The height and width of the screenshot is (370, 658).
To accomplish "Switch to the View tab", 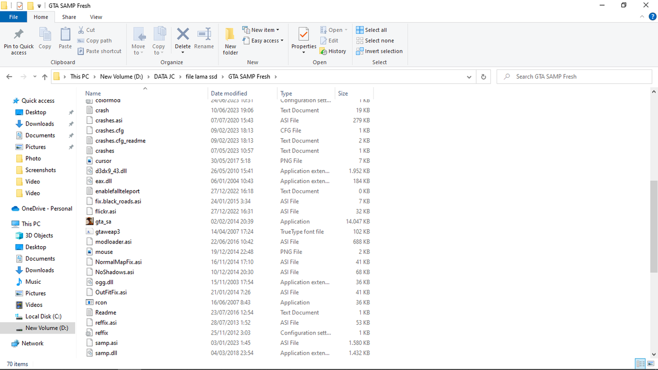I will click(x=96, y=17).
